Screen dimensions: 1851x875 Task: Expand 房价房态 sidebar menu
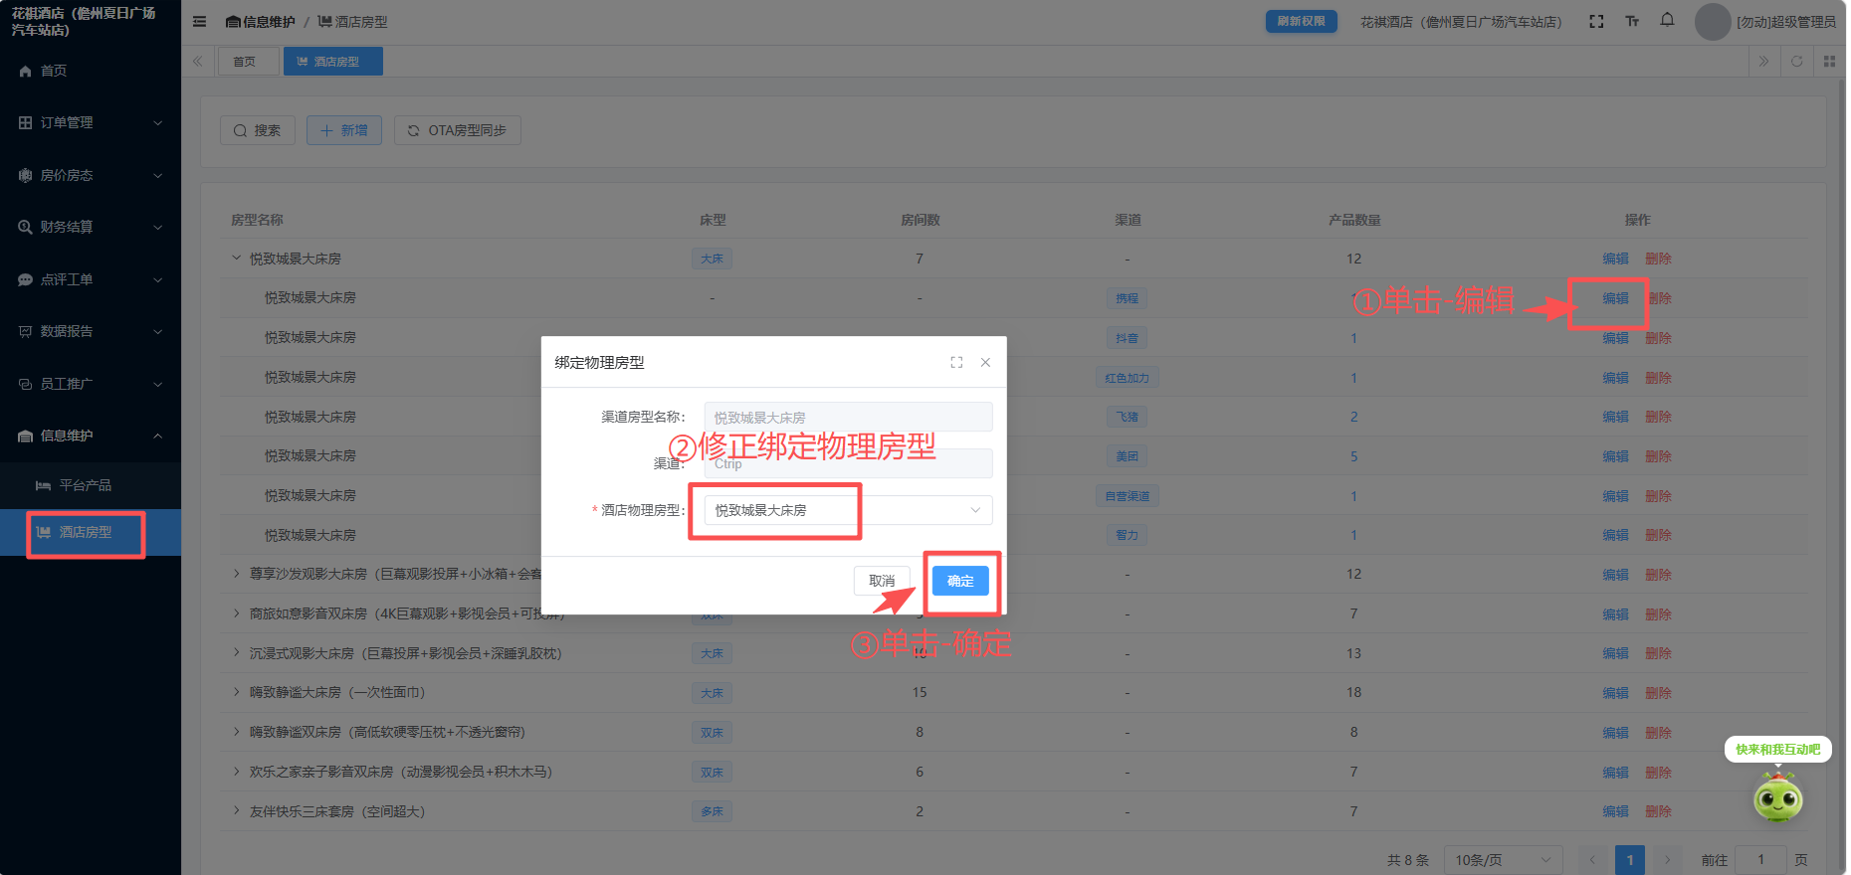91,175
